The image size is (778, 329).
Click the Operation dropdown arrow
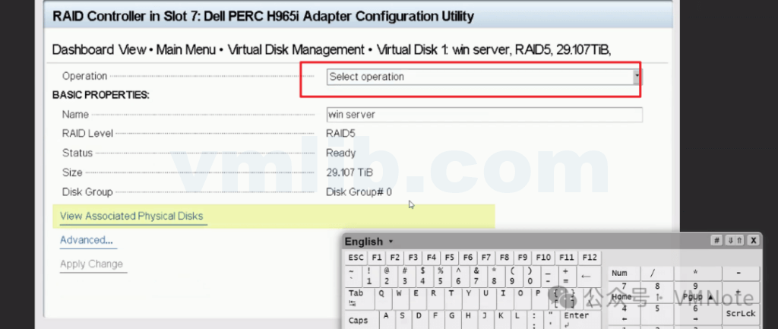[637, 77]
